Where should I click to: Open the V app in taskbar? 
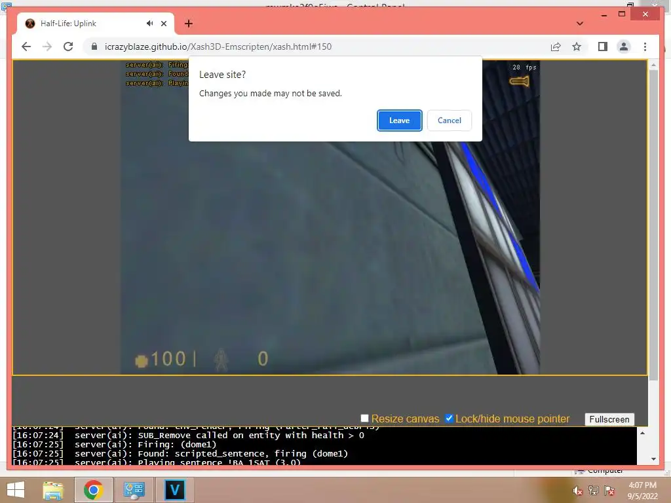click(174, 490)
